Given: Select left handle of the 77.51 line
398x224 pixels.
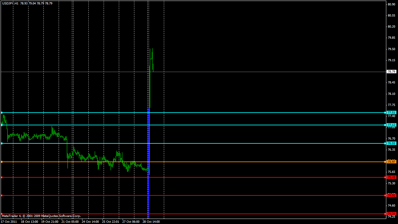Looking at the screenshot, I should (2, 113).
